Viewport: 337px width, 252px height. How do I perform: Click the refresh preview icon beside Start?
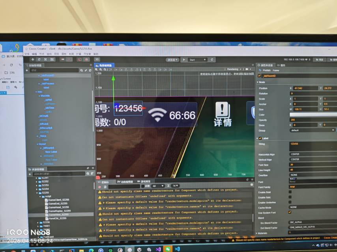(212, 60)
